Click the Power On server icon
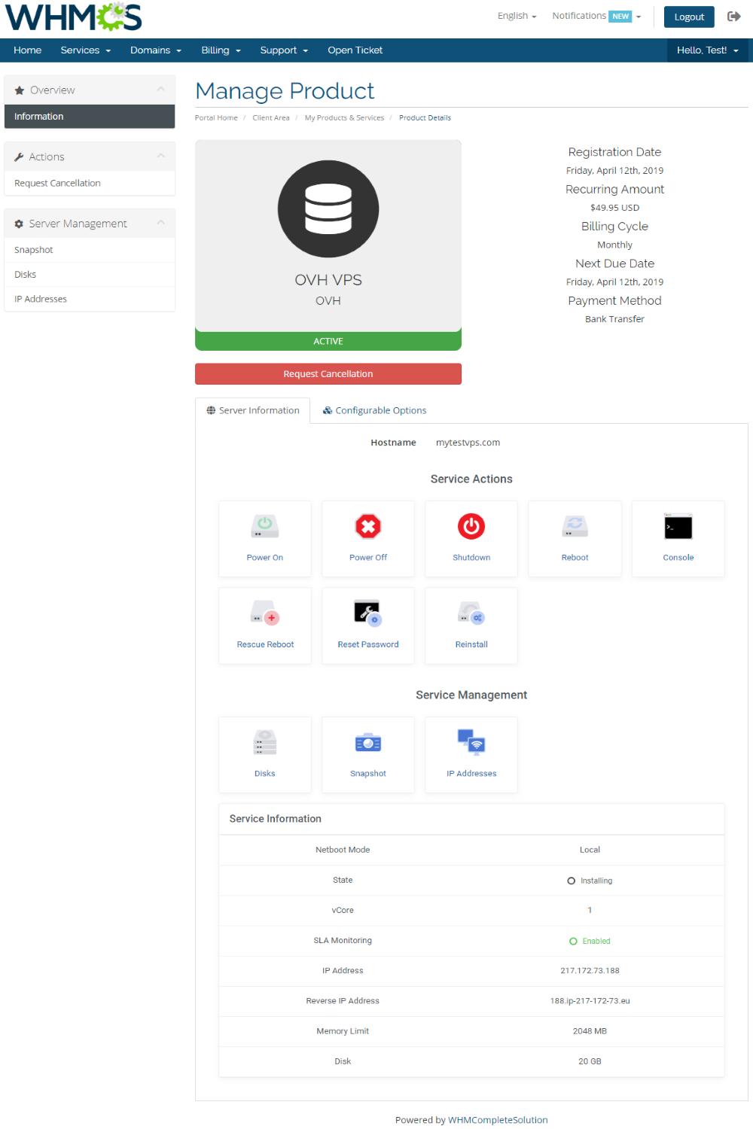The width and height of the screenshot is (753, 1129). click(264, 526)
